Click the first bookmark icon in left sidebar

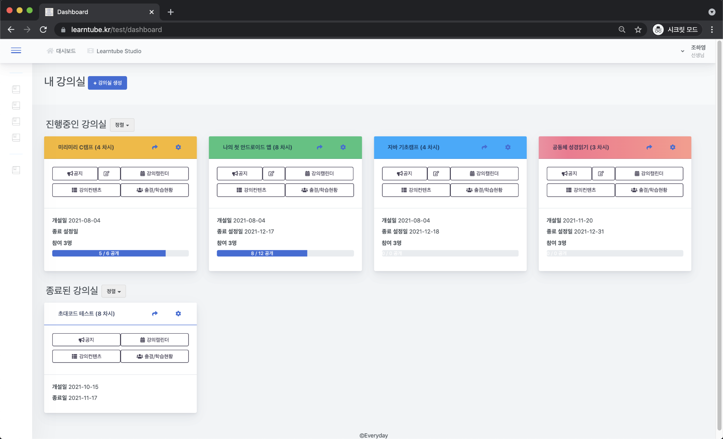(16, 89)
